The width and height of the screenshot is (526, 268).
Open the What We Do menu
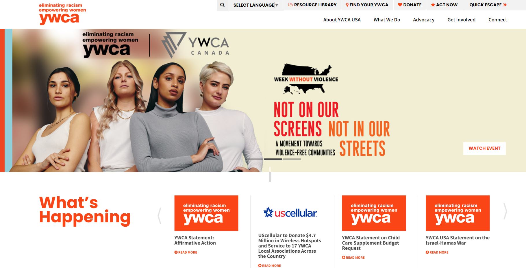[x=387, y=20]
